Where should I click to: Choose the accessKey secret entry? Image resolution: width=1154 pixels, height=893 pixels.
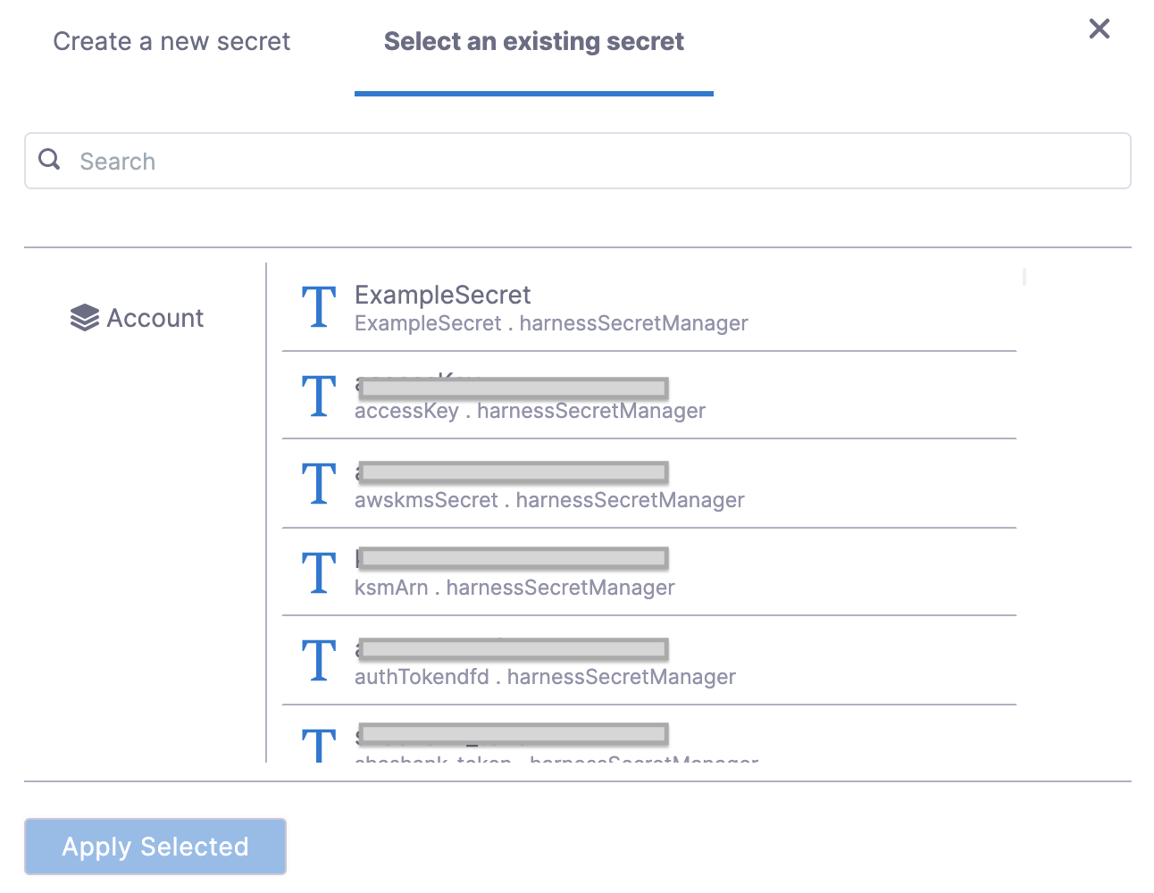click(x=648, y=396)
